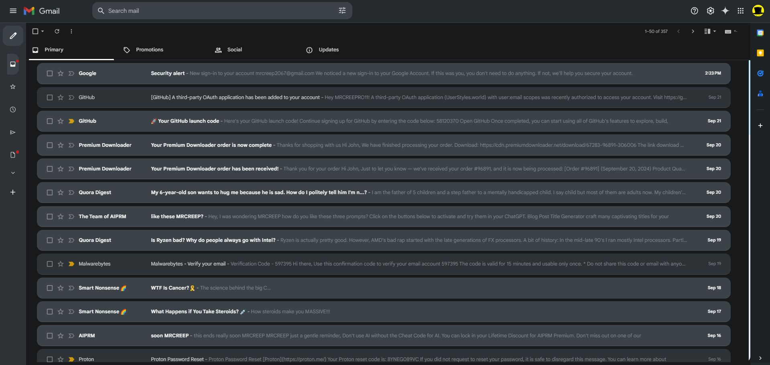Open Quora 6-year-old son email

tap(384, 193)
